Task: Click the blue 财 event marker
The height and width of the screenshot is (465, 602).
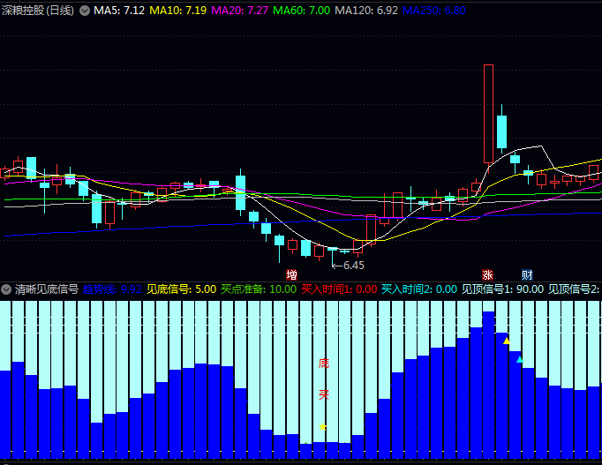Action: (x=527, y=275)
